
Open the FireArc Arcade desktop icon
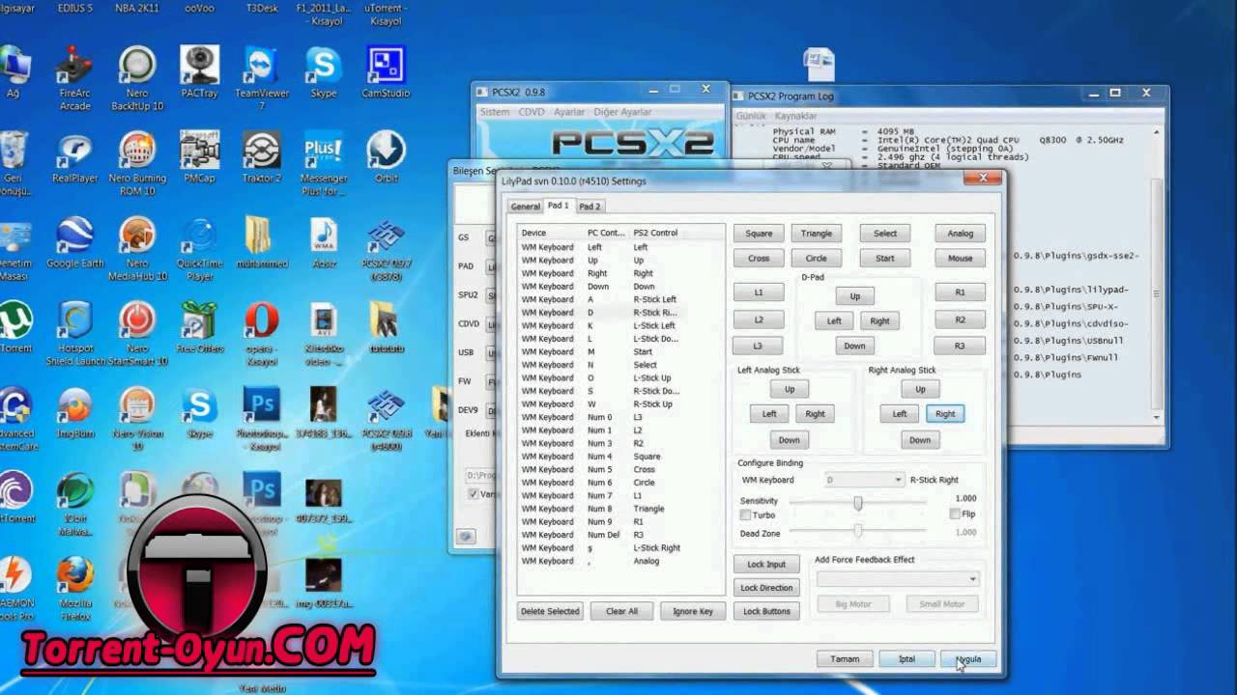tap(74, 77)
